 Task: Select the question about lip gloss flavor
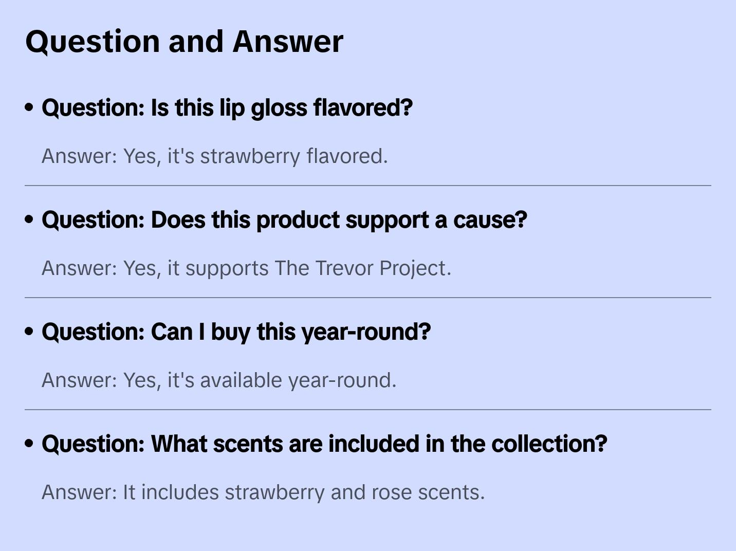click(227, 108)
